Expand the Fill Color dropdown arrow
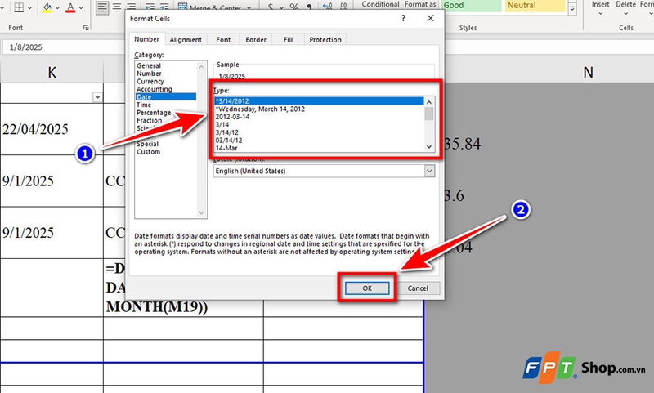 (x=57, y=8)
